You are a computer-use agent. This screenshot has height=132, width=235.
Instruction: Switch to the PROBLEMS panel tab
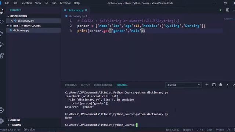pyautogui.click(x=71, y=85)
